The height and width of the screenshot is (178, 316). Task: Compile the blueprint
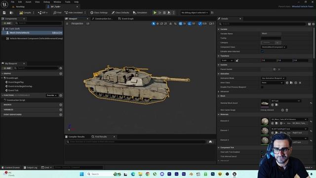pyautogui.click(x=25, y=13)
